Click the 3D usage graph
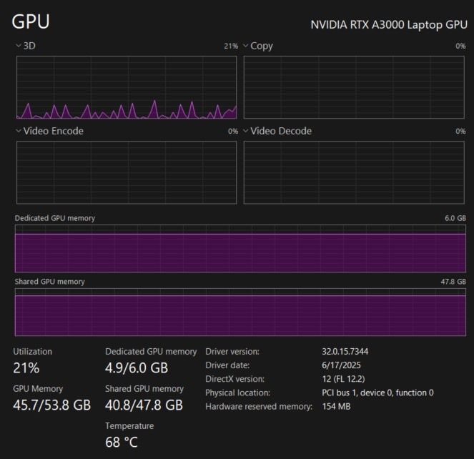The image size is (474, 459). pos(127,87)
